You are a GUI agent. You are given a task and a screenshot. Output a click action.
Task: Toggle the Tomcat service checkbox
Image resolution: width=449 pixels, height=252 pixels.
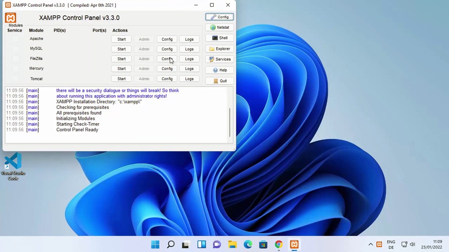pos(15,79)
